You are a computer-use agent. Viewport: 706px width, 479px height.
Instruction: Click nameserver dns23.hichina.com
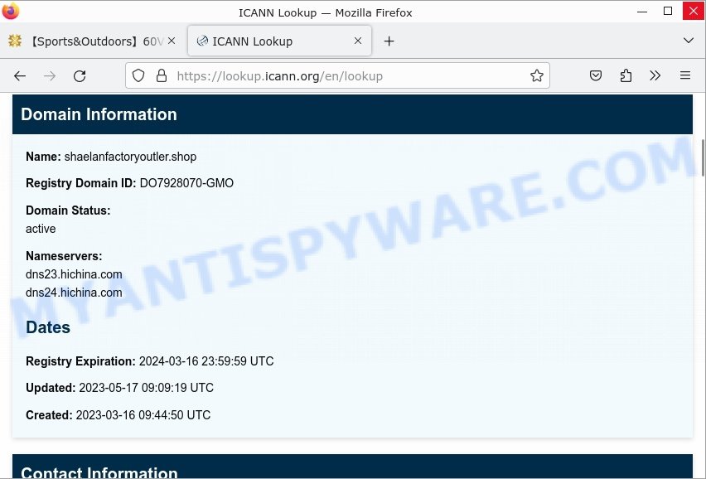point(74,274)
